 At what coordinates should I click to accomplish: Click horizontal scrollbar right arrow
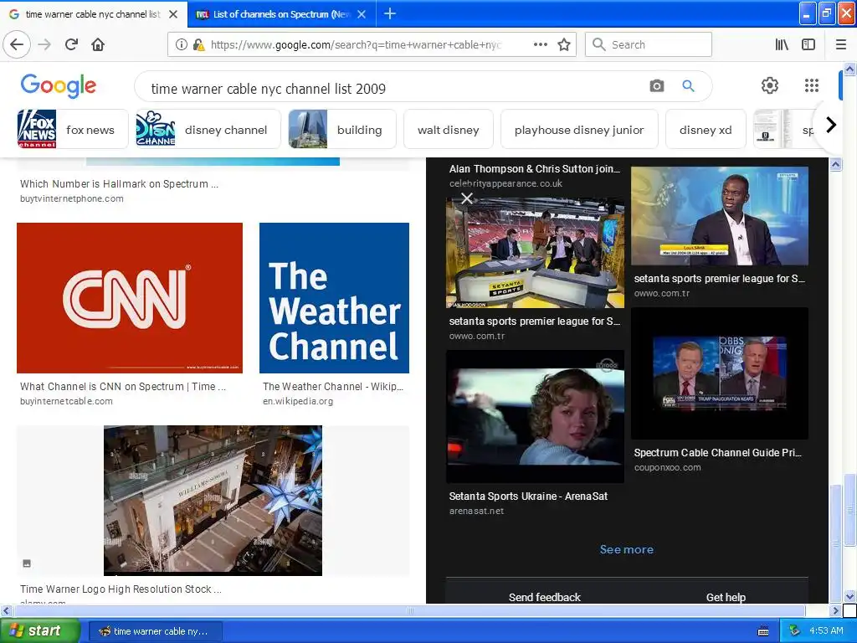[x=836, y=610]
